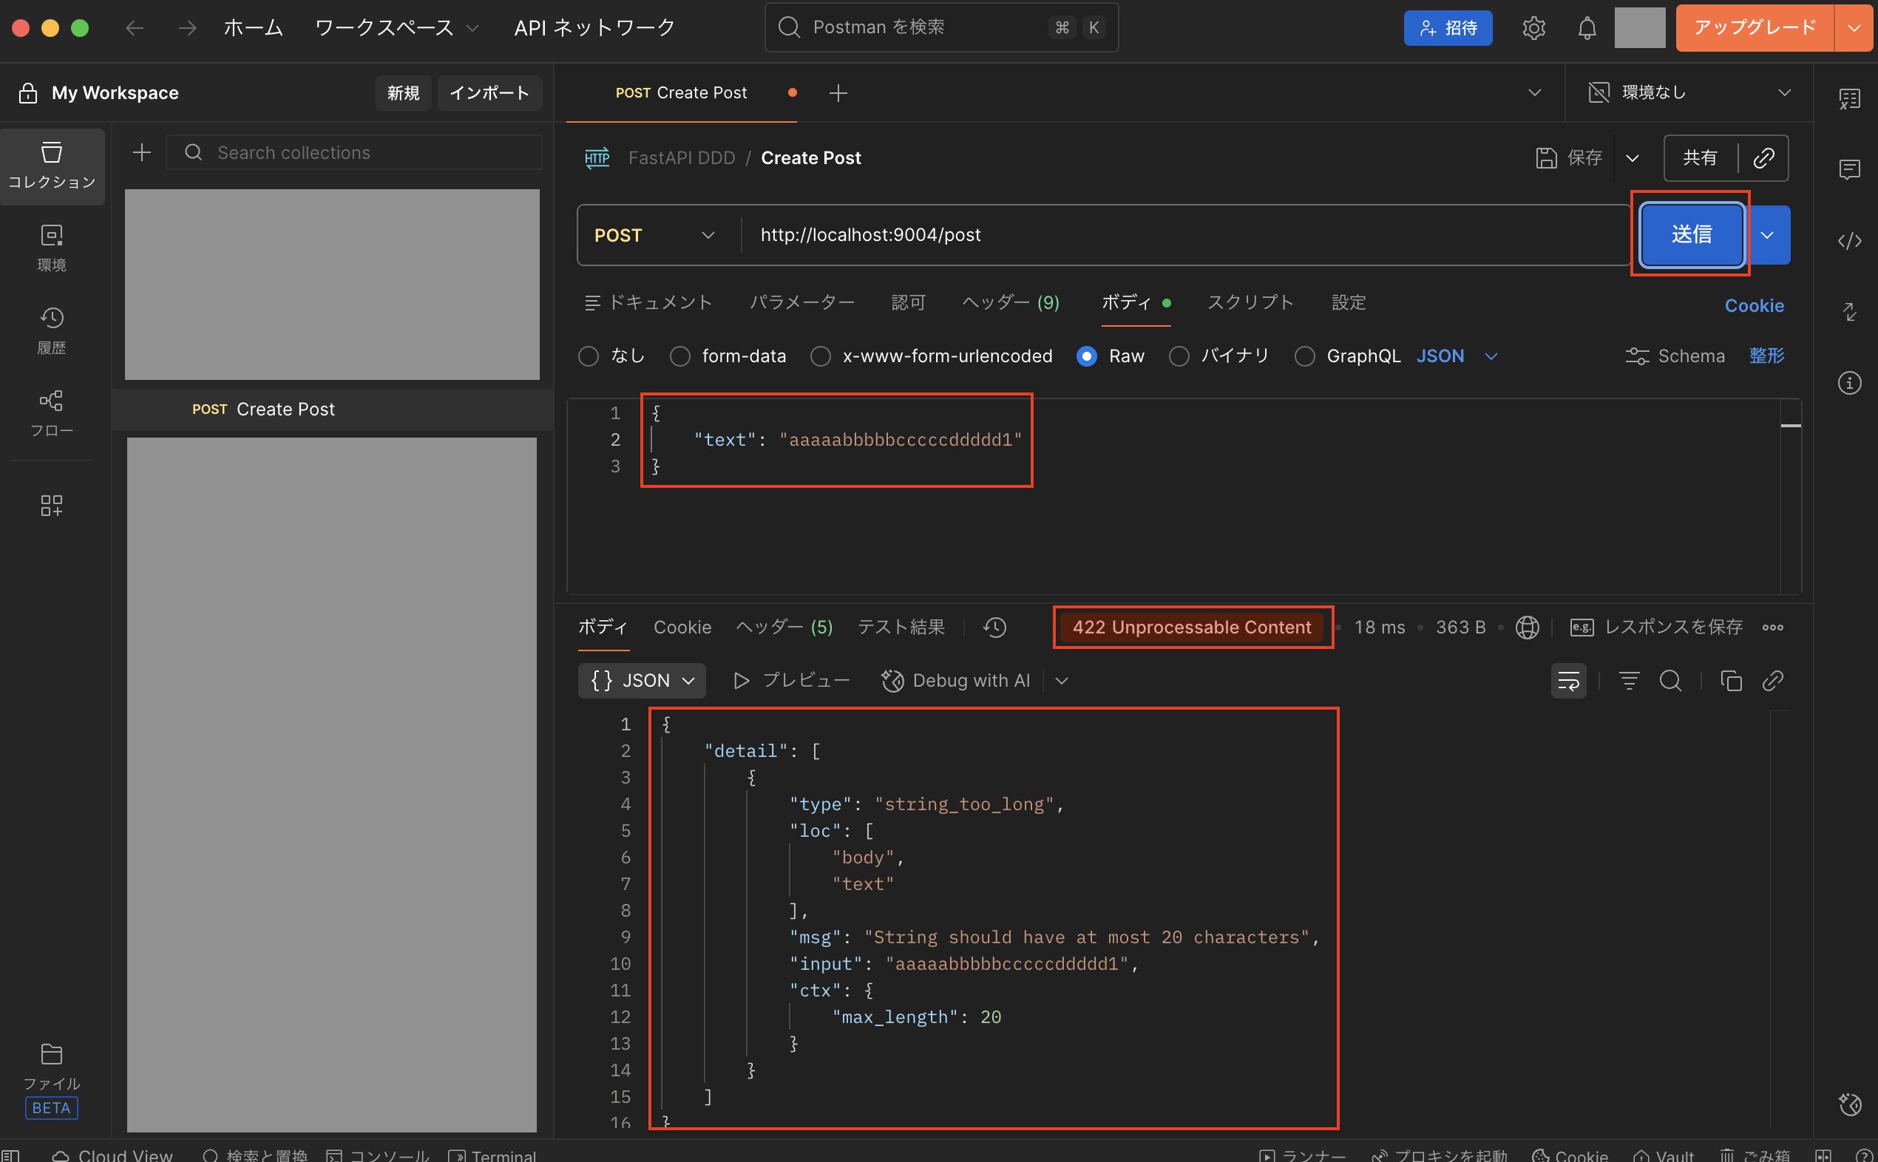Open the スクリプト request tab

point(1250,303)
